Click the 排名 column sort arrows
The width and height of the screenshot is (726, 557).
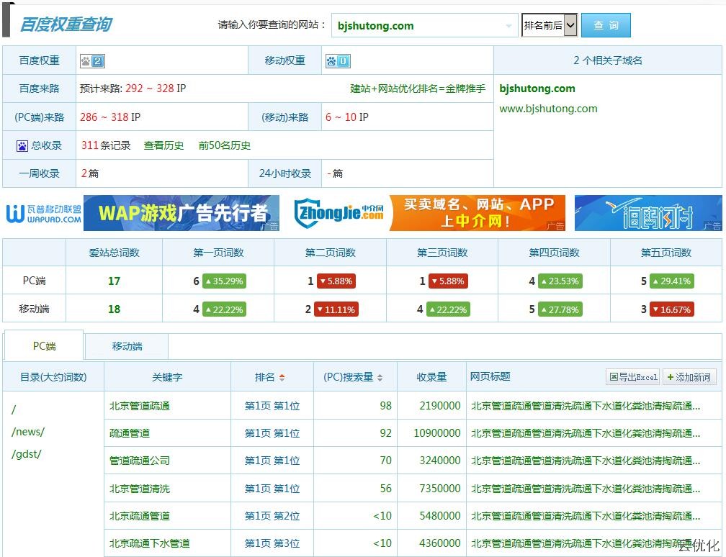point(282,377)
